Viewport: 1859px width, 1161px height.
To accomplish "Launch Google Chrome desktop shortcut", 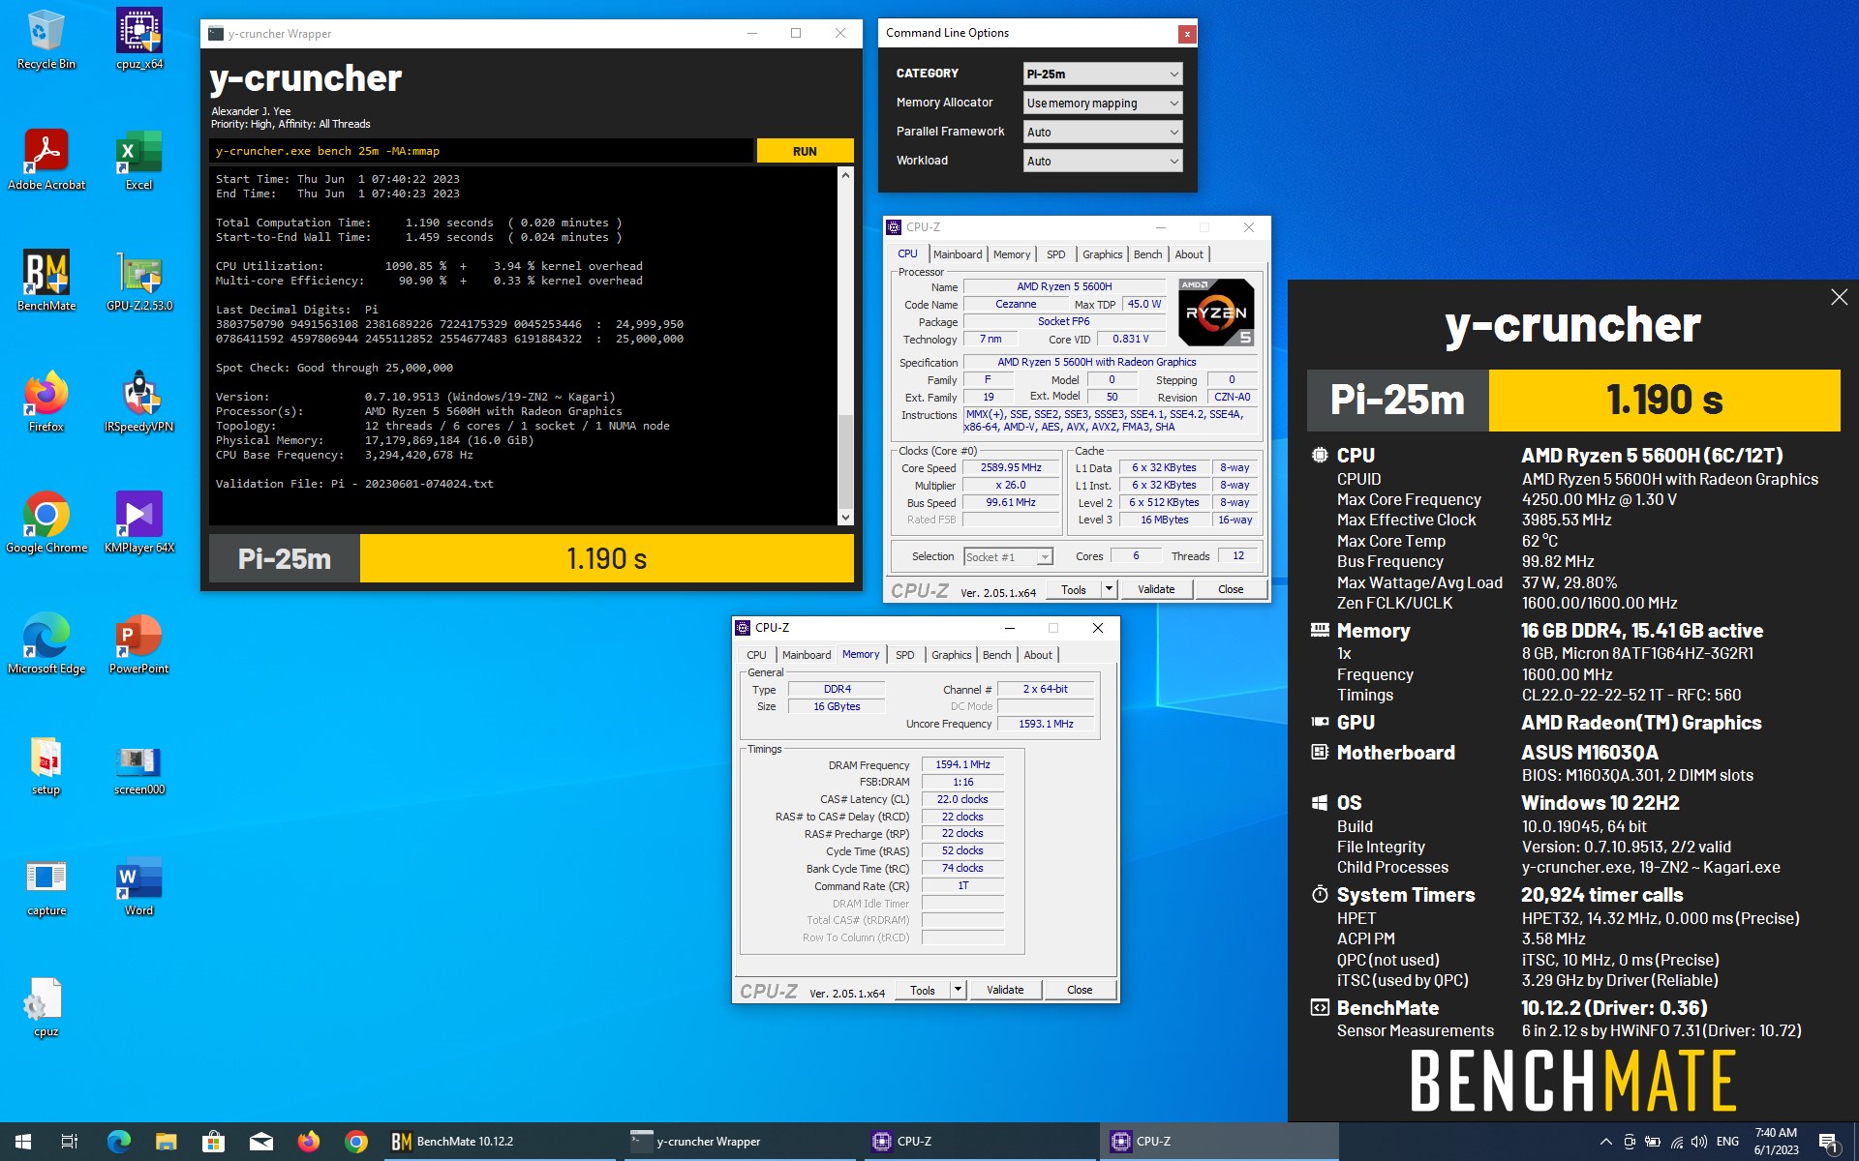I will point(46,523).
